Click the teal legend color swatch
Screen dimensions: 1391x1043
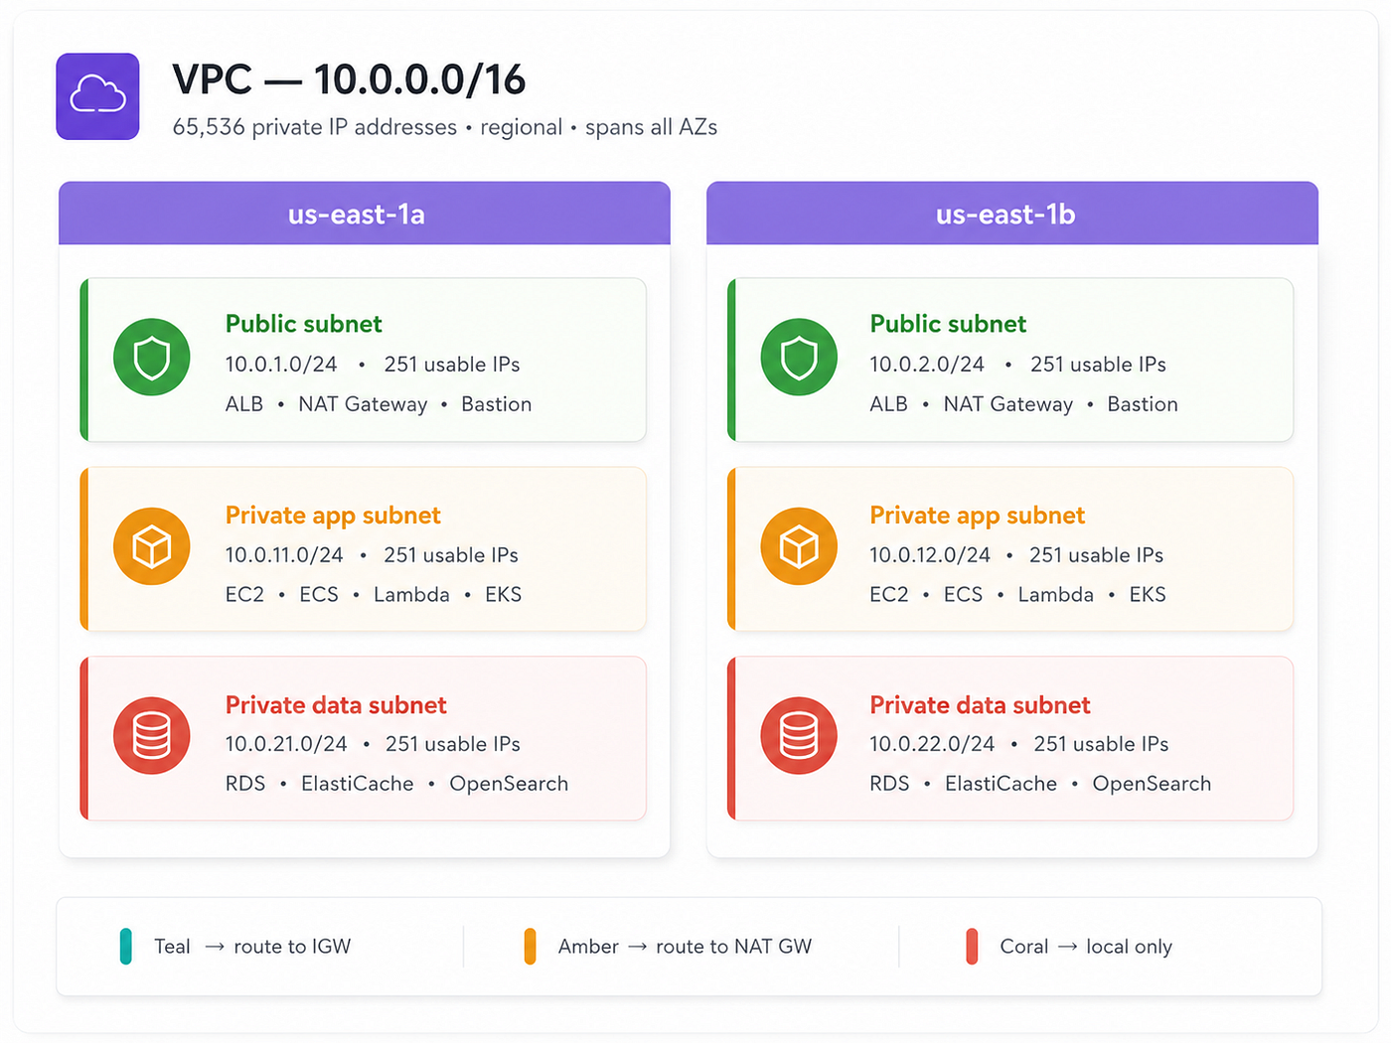coord(125,947)
